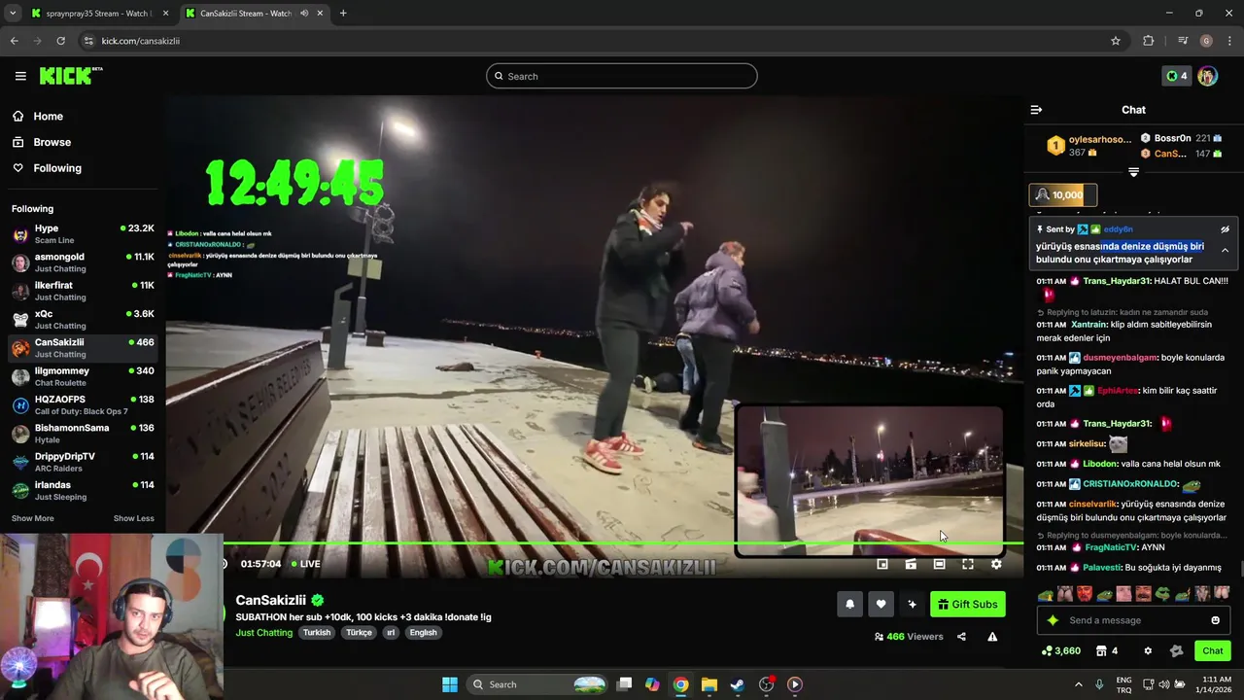The height and width of the screenshot is (700, 1244).
Task: Open ilkerfirat channel in following list
Action: pyautogui.click(x=83, y=291)
